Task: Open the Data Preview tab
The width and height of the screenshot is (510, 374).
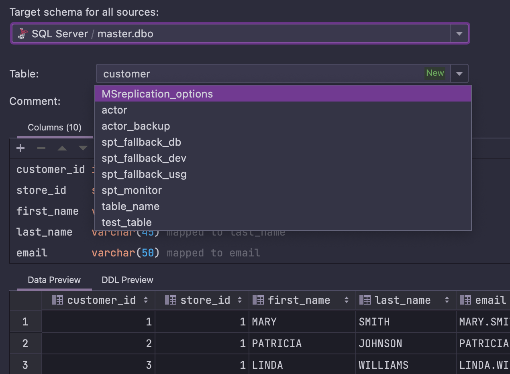Action: point(54,280)
